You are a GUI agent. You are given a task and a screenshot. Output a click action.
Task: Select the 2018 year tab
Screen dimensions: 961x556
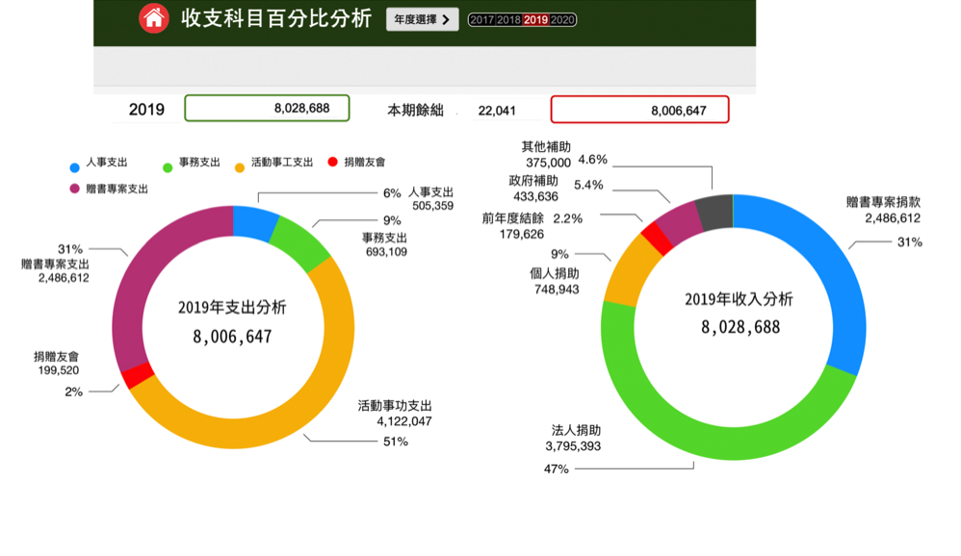click(508, 19)
